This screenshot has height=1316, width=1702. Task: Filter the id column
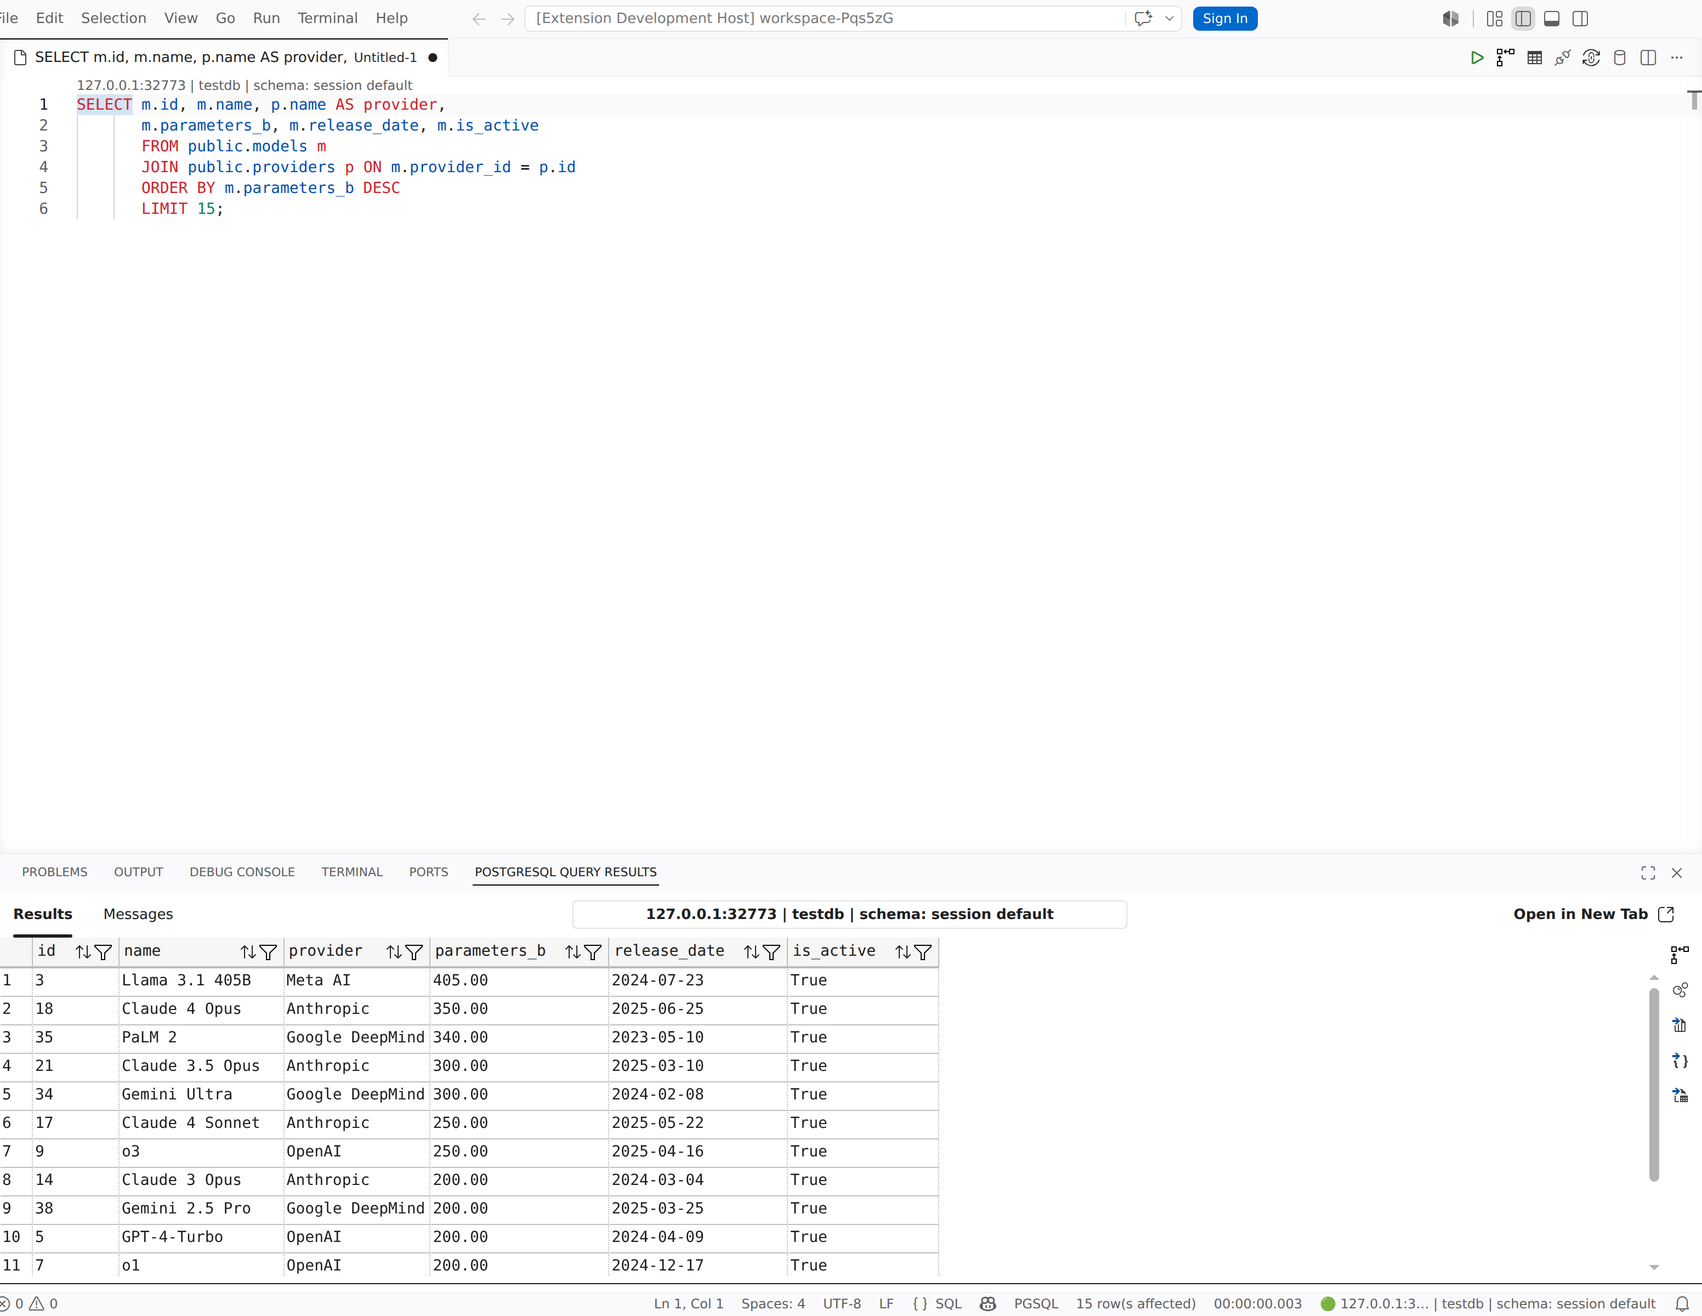tap(103, 951)
